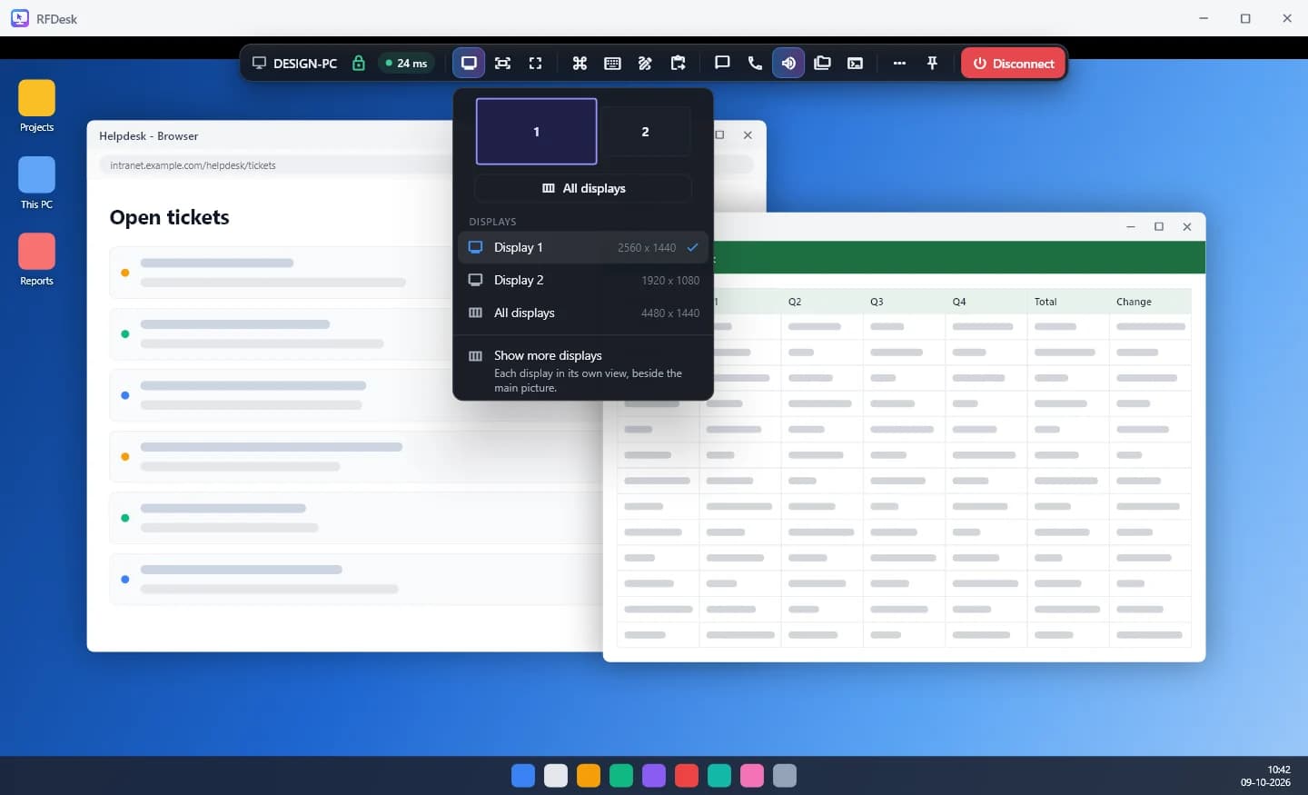The width and height of the screenshot is (1308, 795).
Task: Choose Display 1 2560 x 1440 entry
Action: pos(583,247)
